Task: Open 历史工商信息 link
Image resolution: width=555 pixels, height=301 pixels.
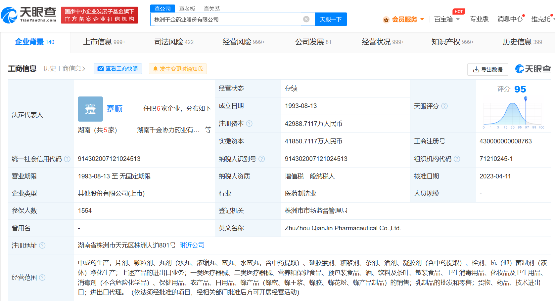Action: point(65,68)
